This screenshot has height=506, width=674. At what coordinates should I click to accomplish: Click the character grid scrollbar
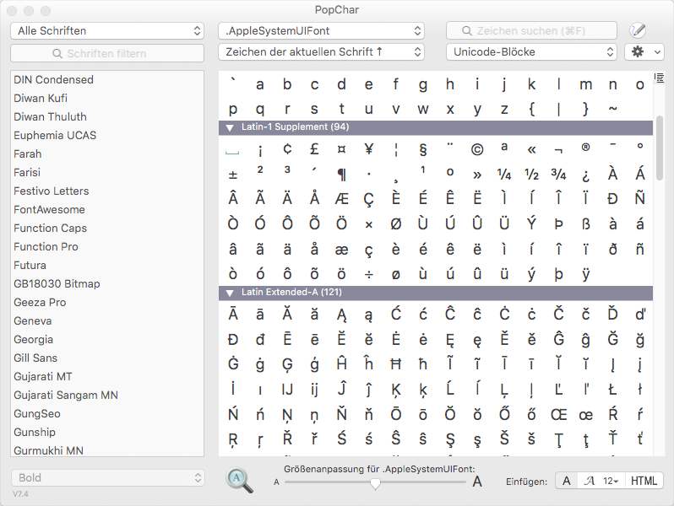(659, 148)
